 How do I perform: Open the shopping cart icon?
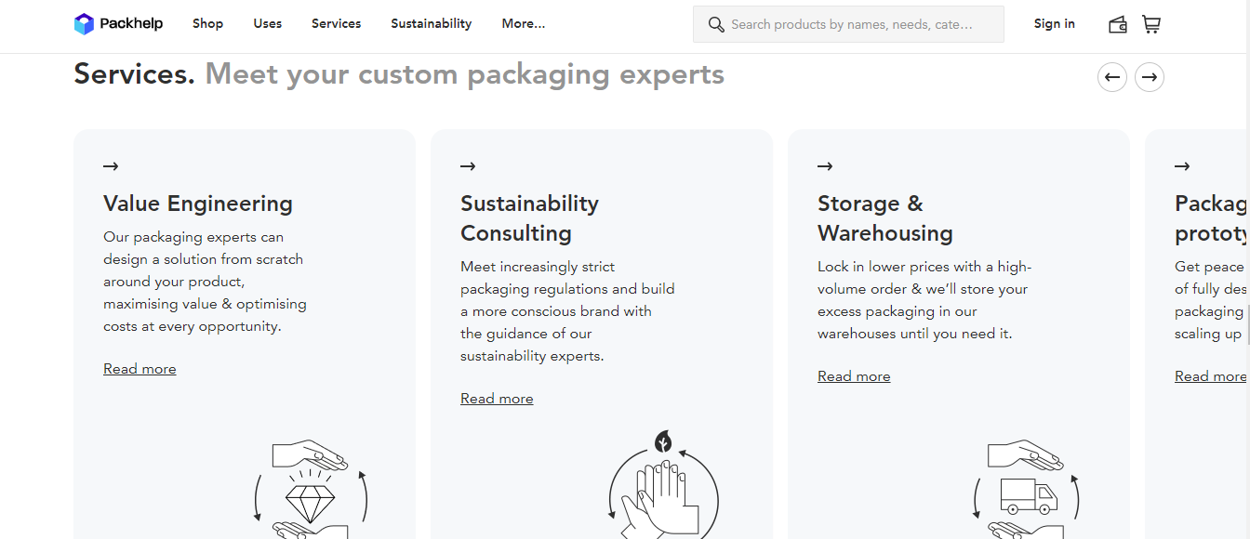point(1150,24)
